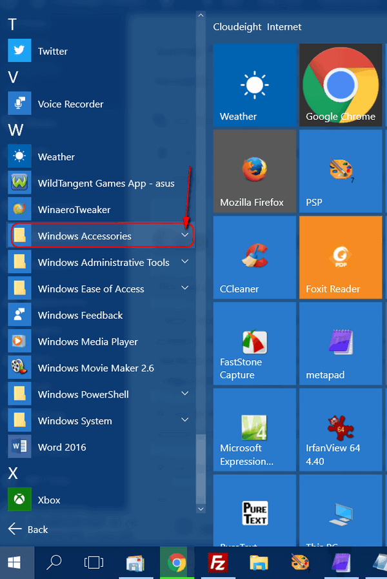Click the WildTangent Games App icon
Image resolution: width=387 pixels, height=579 pixels.
19,183
